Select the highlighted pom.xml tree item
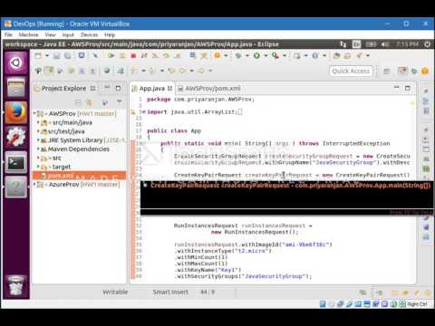Viewport: 435px width, 326px height. click(x=79, y=176)
